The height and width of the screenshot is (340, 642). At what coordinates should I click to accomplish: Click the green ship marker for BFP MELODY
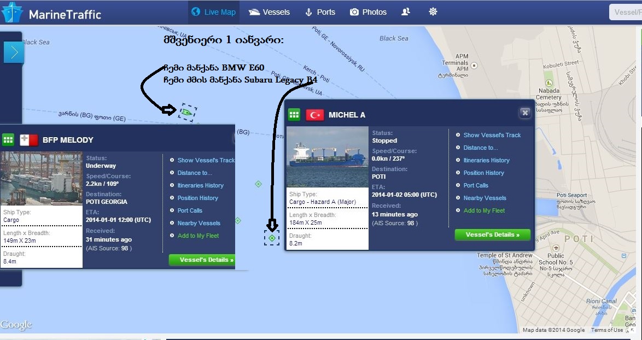(x=186, y=112)
